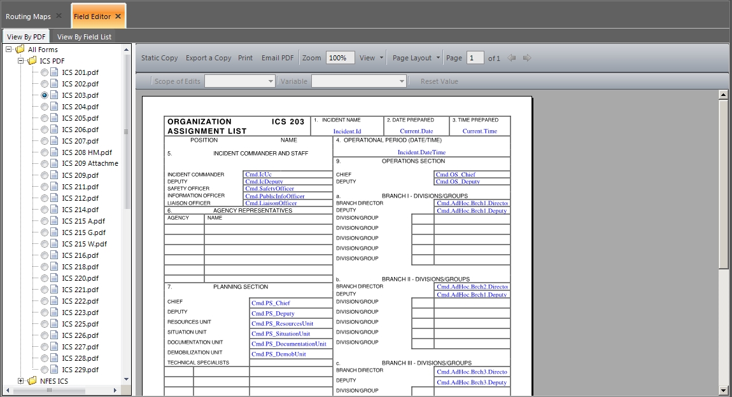Image resolution: width=732 pixels, height=397 pixels.
Task: Print the current PDF form
Action: pos(245,58)
